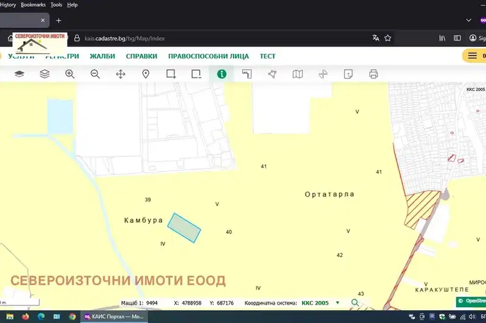This screenshot has width=486, height=323.
Task: Close the current browser tab
Action: click(x=43, y=21)
